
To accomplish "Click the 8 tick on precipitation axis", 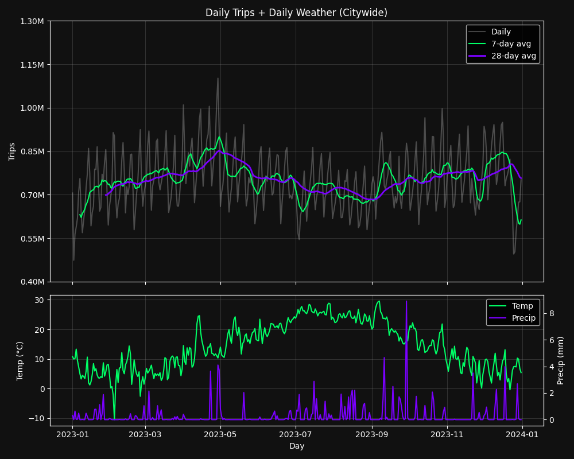I will (552, 313).
